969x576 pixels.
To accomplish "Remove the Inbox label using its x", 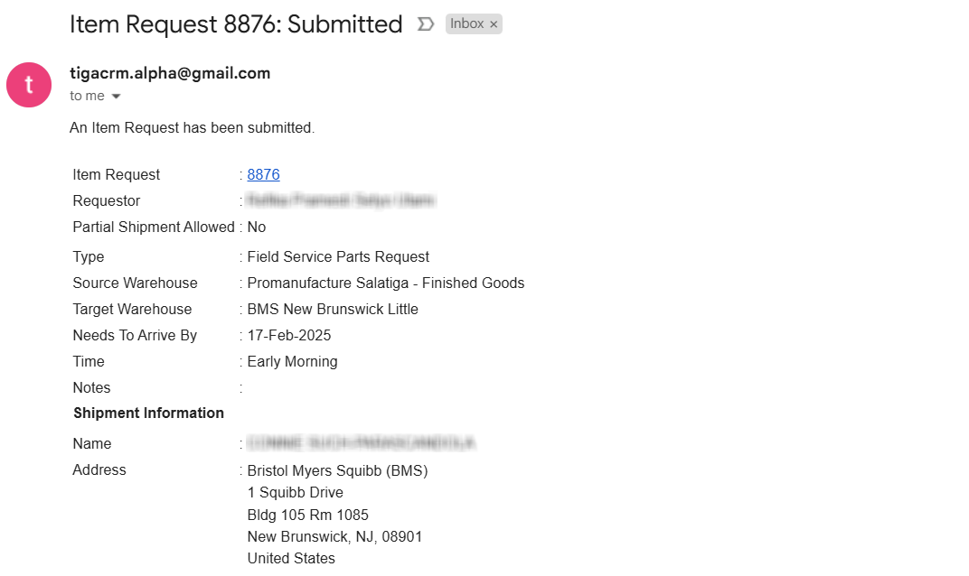I will coord(494,24).
